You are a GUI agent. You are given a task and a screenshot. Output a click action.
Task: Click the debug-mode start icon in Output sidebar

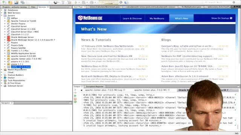(x=75, y=93)
